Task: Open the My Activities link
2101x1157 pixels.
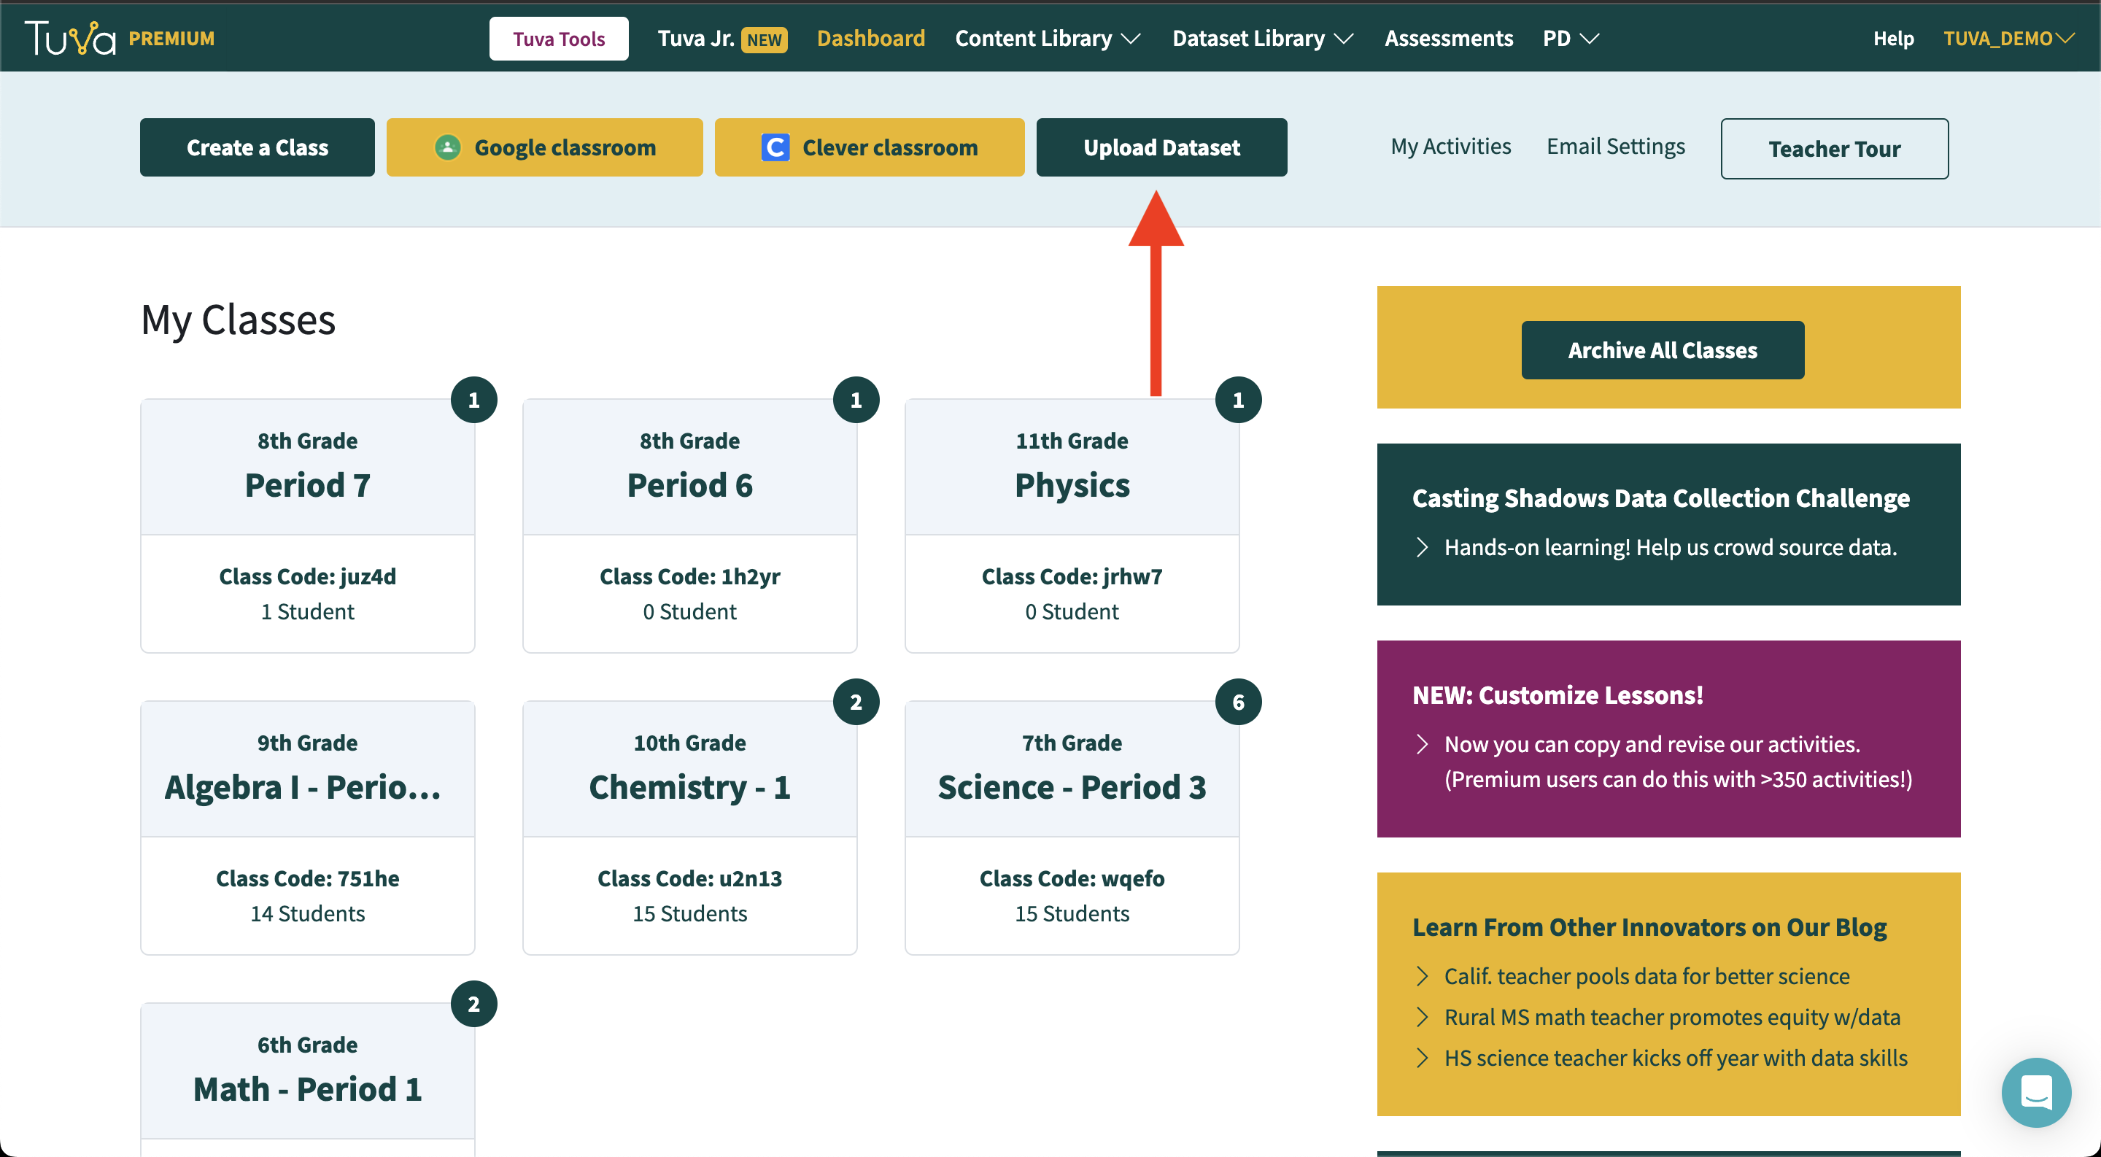Action: click(x=1450, y=147)
